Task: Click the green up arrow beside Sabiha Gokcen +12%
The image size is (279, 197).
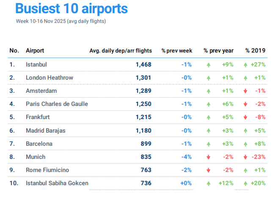Action: pyautogui.click(x=208, y=183)
